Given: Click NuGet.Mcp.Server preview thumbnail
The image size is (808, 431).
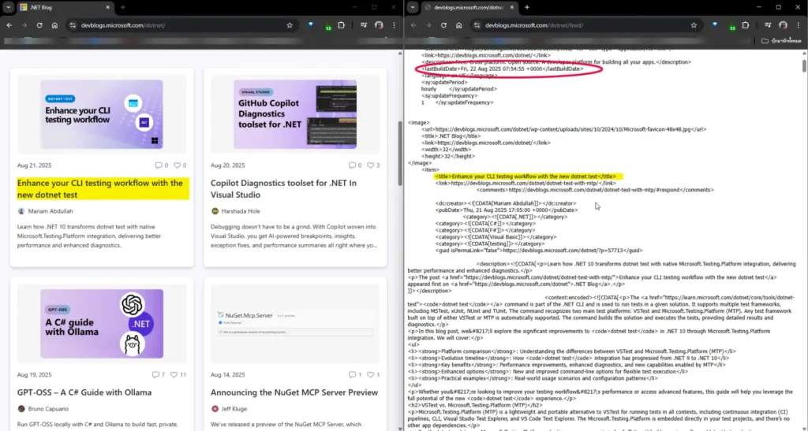Looking at the screenshot, I should pyautogui.click(x=295, y=324).
